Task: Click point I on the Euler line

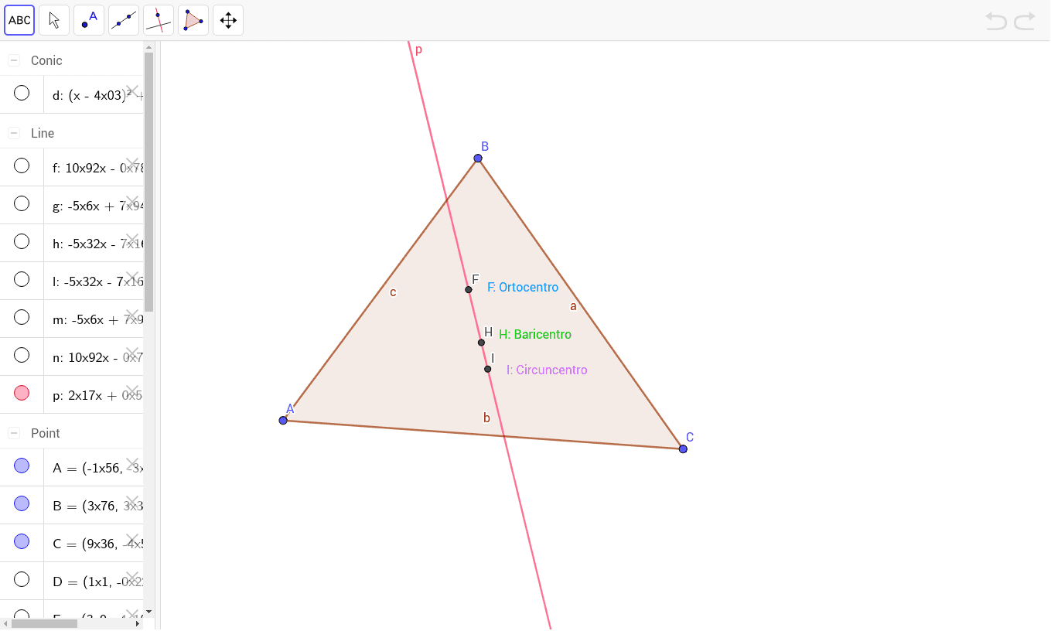Action: (x=488, y=369)
